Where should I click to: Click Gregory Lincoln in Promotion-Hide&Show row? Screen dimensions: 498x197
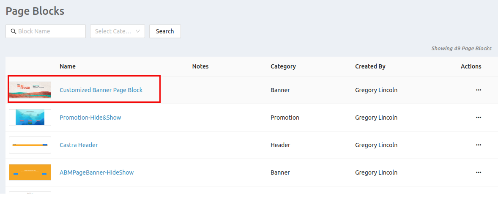coord(376,117)
